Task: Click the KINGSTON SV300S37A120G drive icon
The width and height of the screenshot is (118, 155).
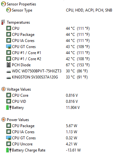Action: coord(9,77)
